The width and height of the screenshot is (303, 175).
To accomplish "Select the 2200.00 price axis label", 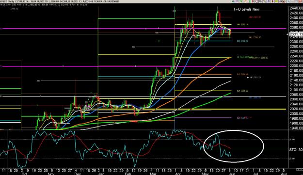I will (296, 65).
